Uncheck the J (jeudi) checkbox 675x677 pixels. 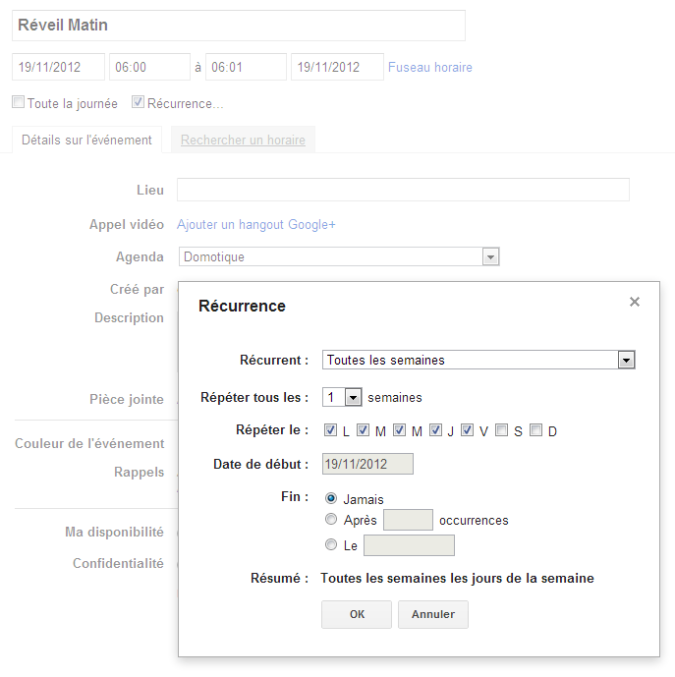coord(435,430)
